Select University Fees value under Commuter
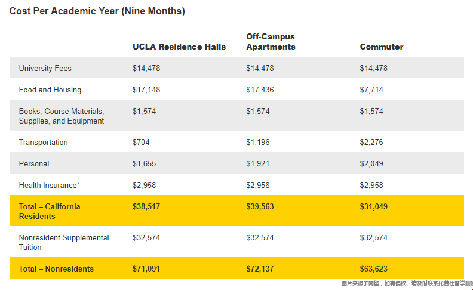 click(374, 69)
